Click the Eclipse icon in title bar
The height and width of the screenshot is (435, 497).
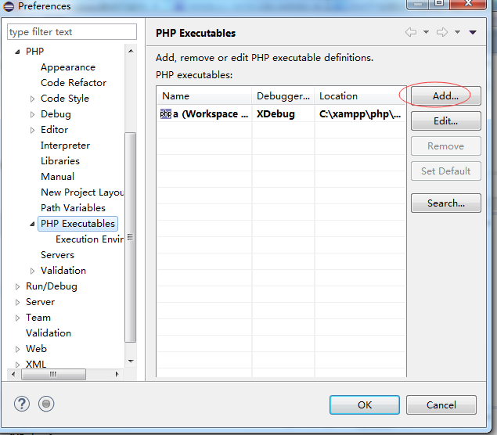[9, 6]
